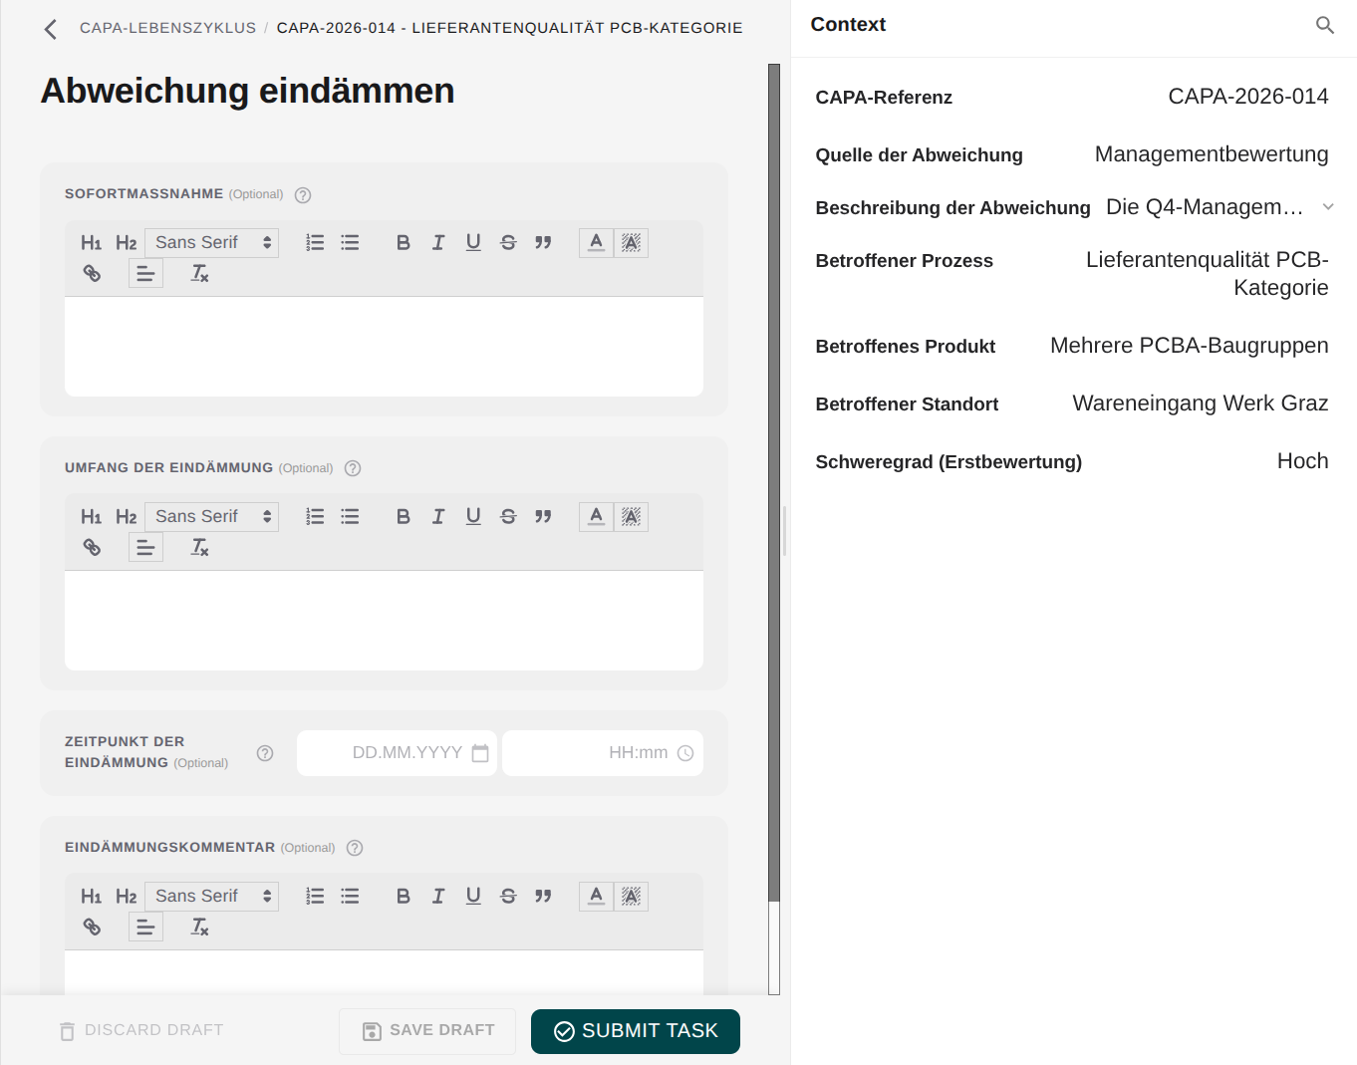Toggle italic formatting in the Sofortmassnahme toolbar

click(x=438, y=242)
